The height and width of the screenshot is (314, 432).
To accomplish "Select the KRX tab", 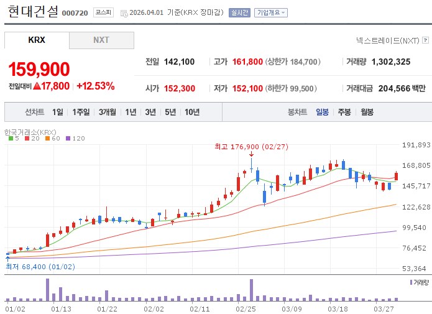I will coord(37,40).
